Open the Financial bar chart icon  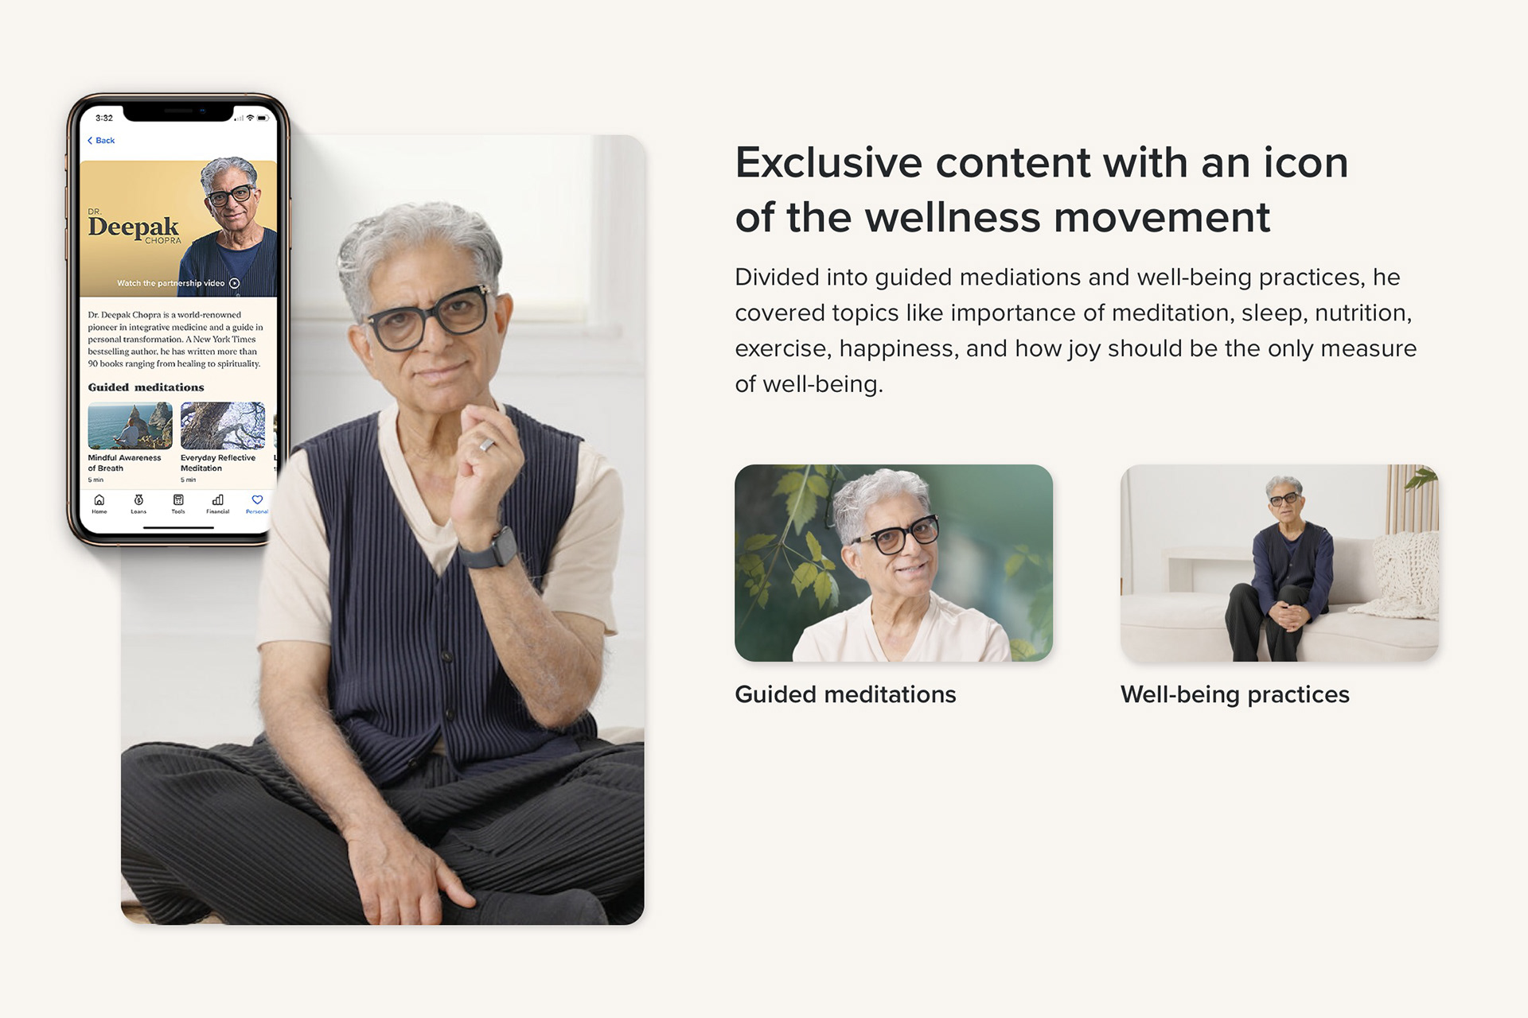tap(217, 500)
